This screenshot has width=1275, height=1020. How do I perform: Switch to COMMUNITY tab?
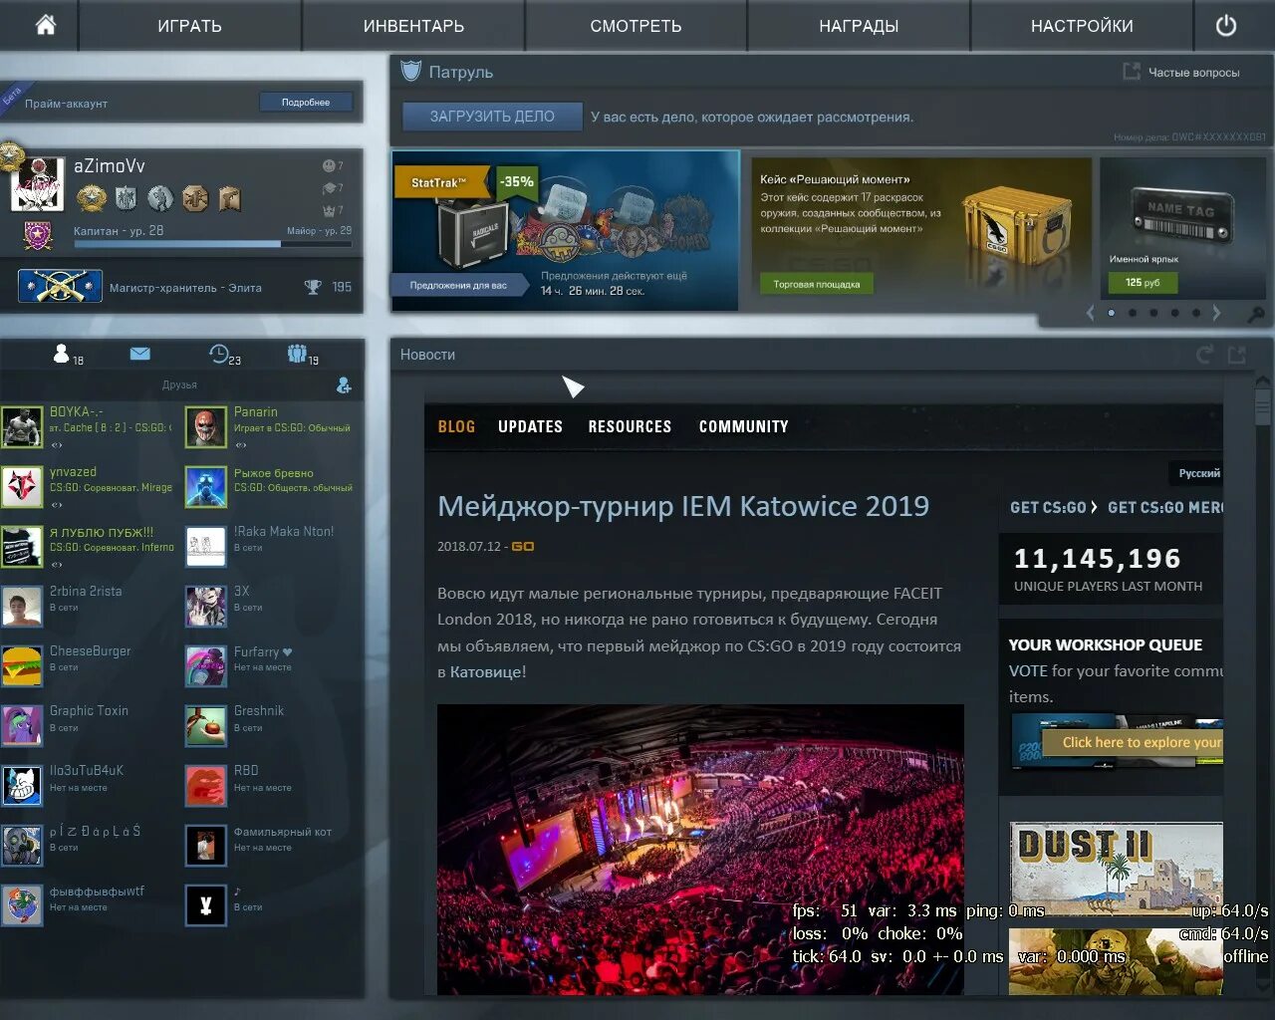[x=743, y=426]
